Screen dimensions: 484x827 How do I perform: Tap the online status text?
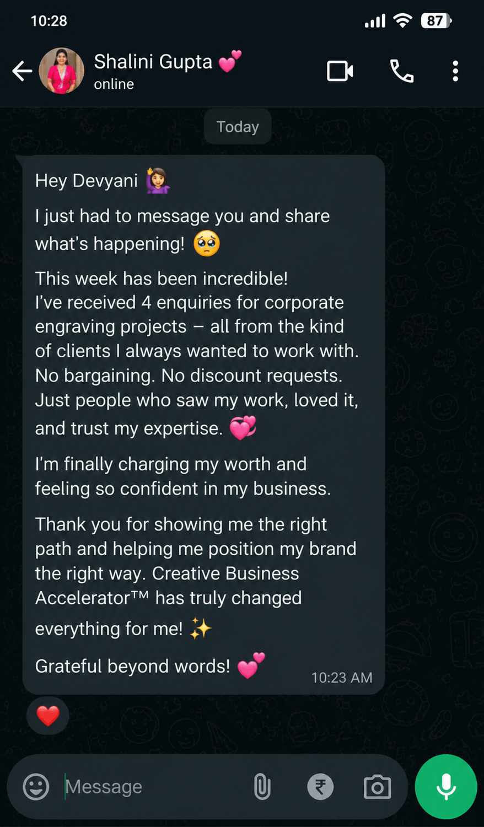click(114, 84)
